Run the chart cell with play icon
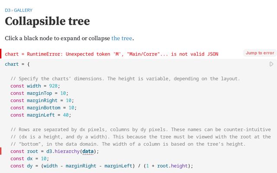Viewport: 277px width, 173px height. tap(271, 64)
